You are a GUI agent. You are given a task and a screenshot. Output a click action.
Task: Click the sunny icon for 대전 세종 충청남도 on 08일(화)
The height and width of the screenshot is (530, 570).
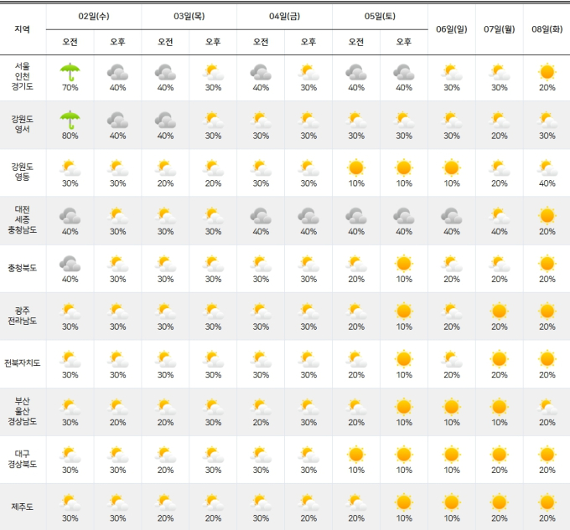(x=547, y=216)
